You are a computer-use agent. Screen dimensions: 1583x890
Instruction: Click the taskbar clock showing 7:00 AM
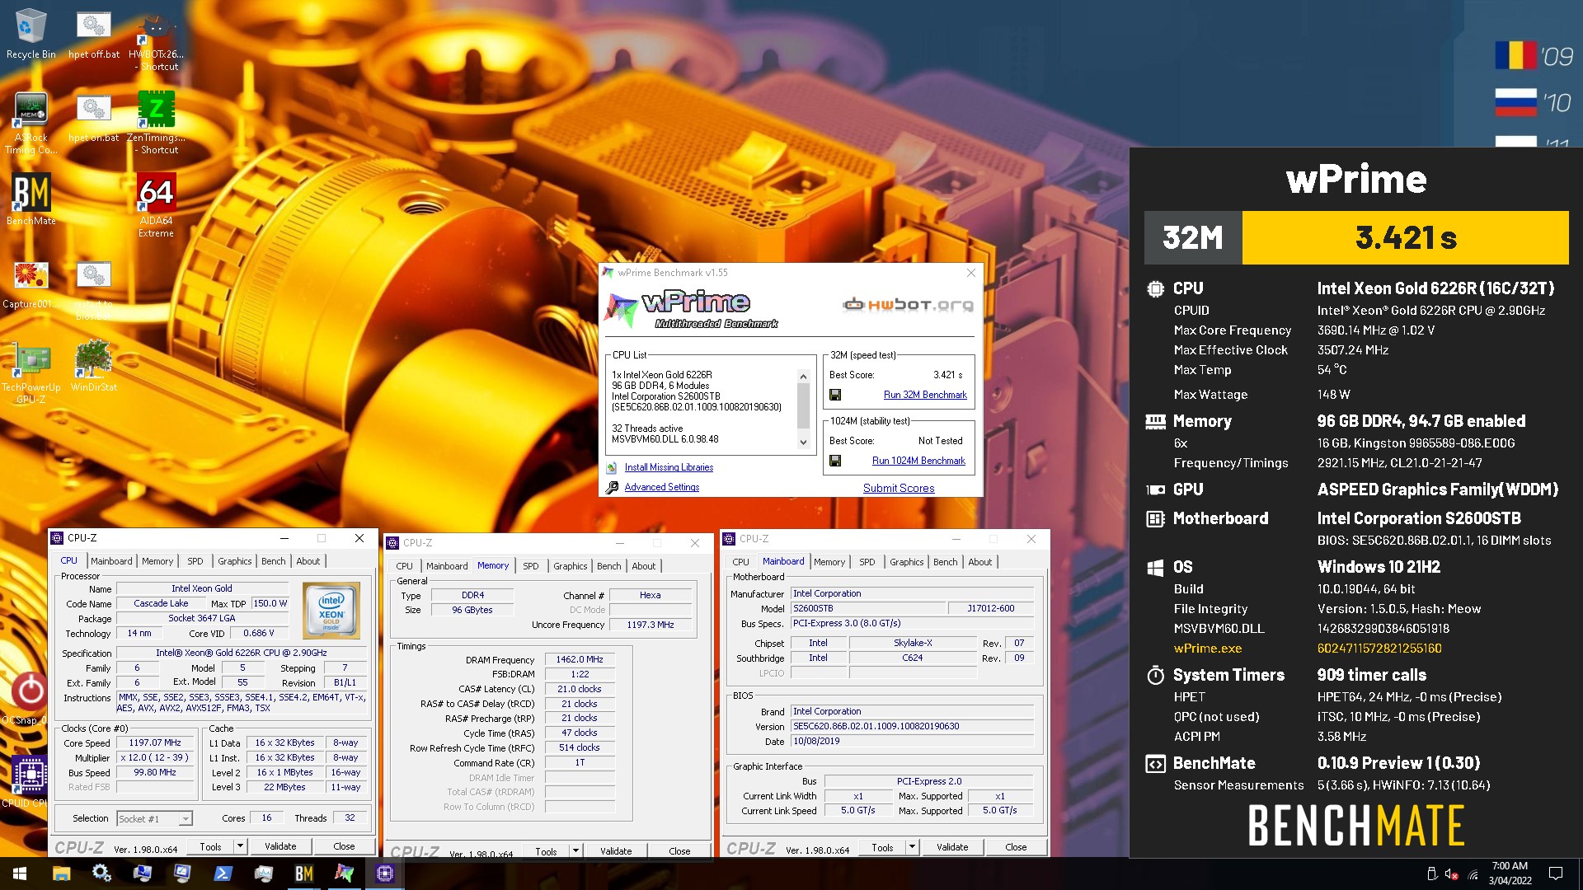(x=1510, y=874)
